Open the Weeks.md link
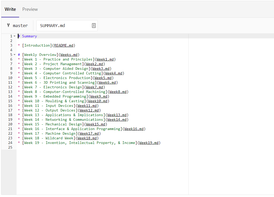Viewport: 274px width, 197px height. tap(69, 55)
